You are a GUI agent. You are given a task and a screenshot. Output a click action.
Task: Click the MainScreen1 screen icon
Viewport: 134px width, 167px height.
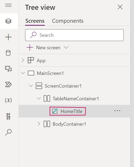pos(31,73)
